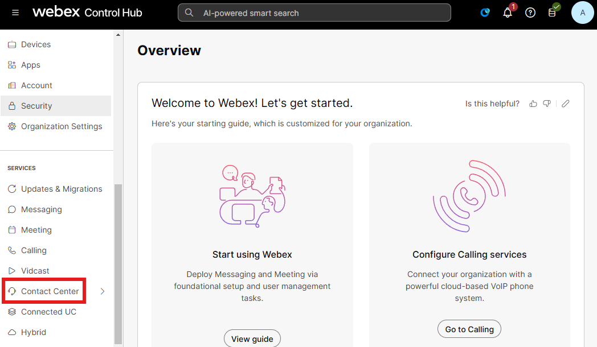Click the thumbs up feedback icon
Image resolution: width=597 pixels, height=347 pixels.
(x=533, y=104)
